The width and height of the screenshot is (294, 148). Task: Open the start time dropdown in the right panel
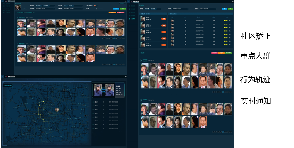pyautogui.click(x=180, y=9)
